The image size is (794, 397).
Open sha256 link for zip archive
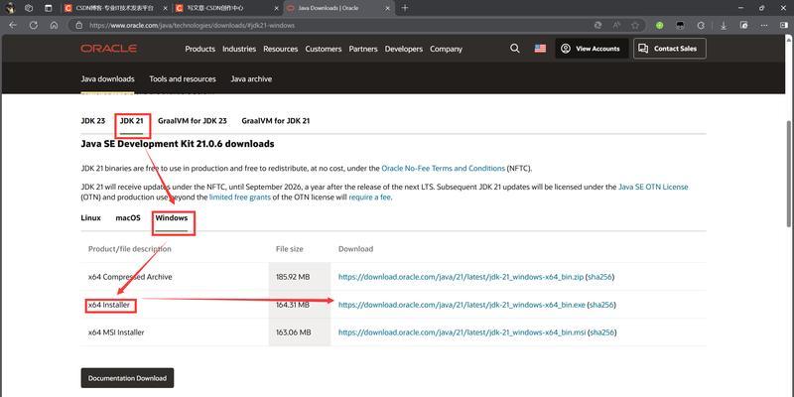pyautogui.click(x=600, y=277)
